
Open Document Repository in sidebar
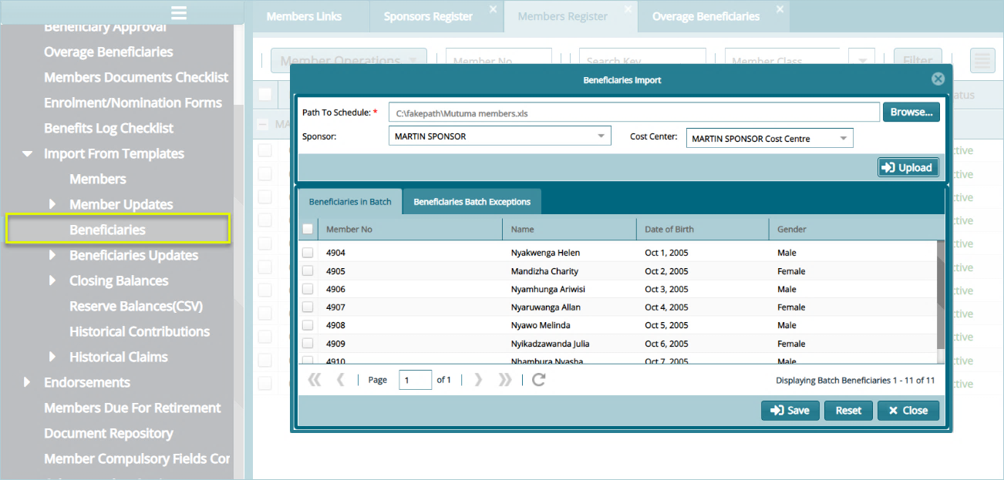coord(109,433)
